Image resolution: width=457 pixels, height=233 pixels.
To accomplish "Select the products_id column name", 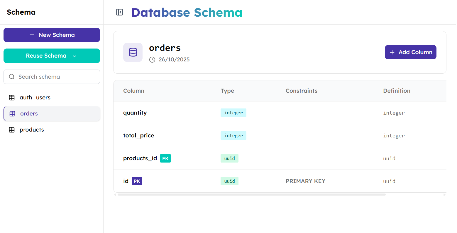I will (140, 158).
